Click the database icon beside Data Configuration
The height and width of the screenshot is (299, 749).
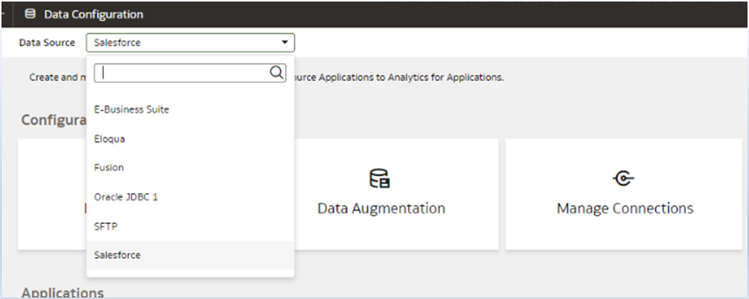point(30,14)
